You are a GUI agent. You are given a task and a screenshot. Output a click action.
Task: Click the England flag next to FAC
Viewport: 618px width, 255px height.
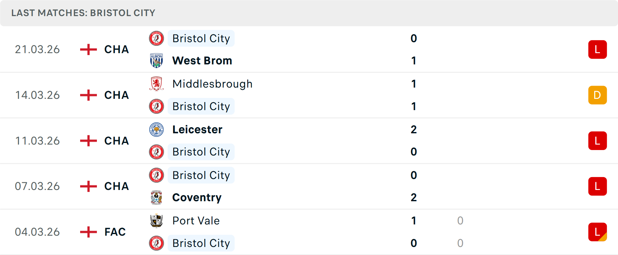[x=88, y=232]
